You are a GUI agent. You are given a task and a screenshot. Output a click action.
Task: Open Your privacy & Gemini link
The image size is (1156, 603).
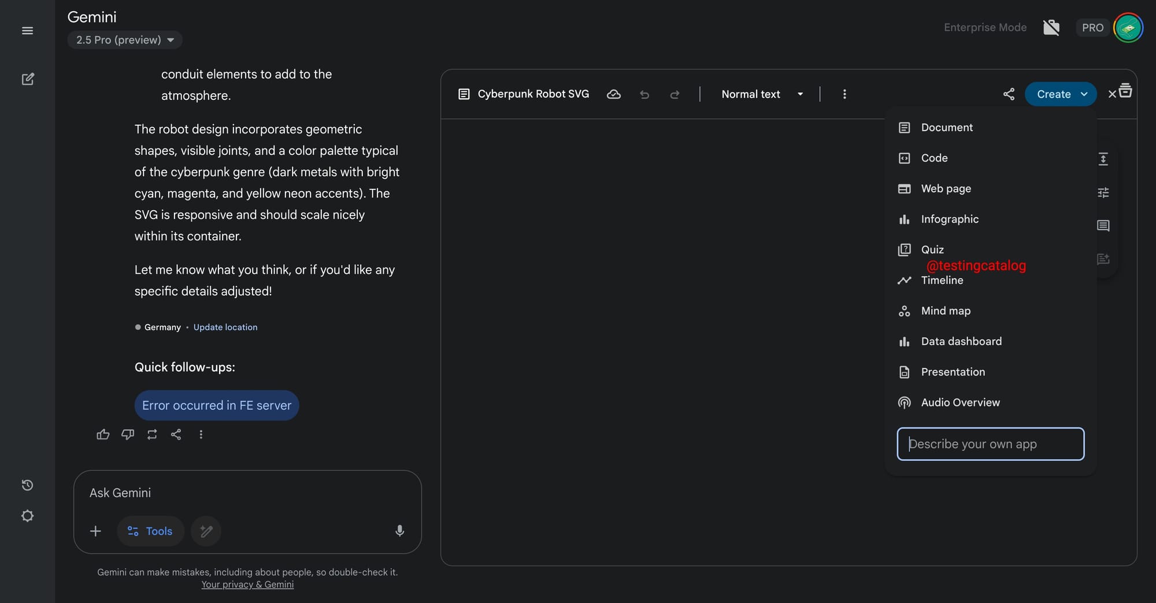point(247,585)
